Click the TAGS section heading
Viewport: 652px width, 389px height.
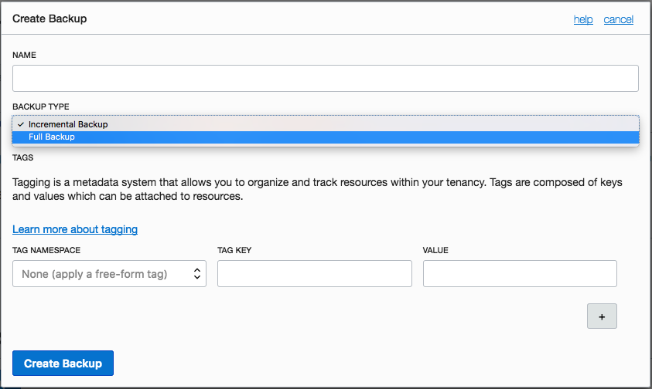pos(23,157)
